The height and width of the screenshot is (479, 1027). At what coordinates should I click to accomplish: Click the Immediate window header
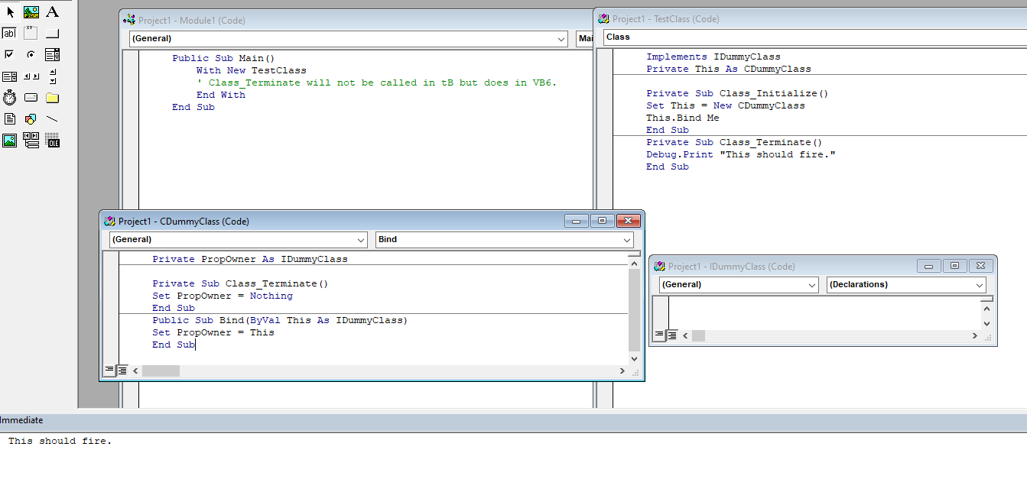23,420
